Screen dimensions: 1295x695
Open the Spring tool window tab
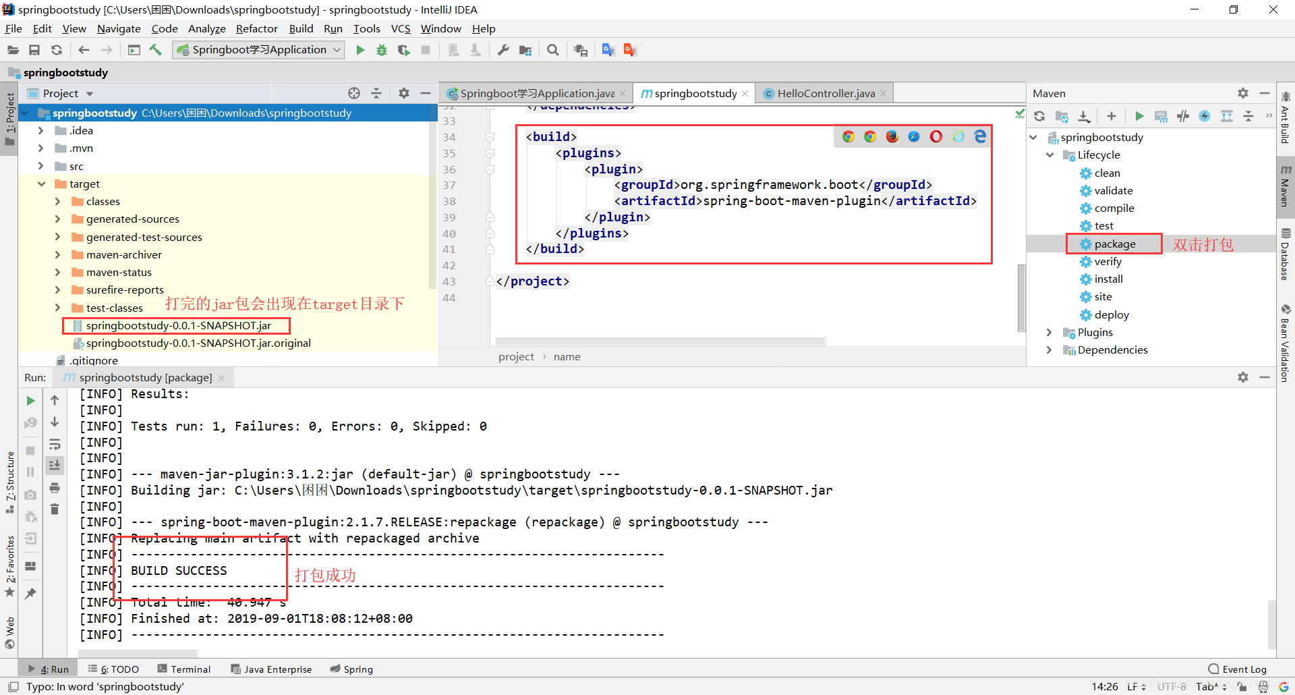tap(351, 669)
